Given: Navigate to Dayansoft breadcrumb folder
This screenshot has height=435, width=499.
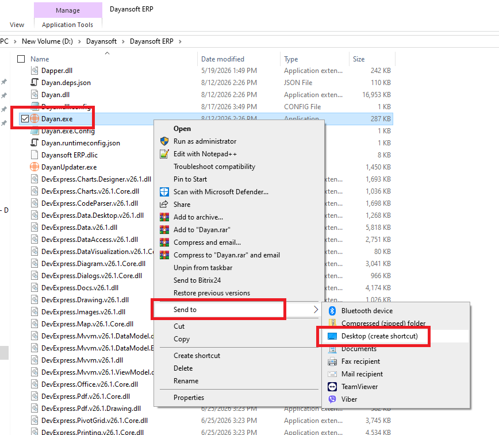Looking at the screenshot, I should coord(101,41).
